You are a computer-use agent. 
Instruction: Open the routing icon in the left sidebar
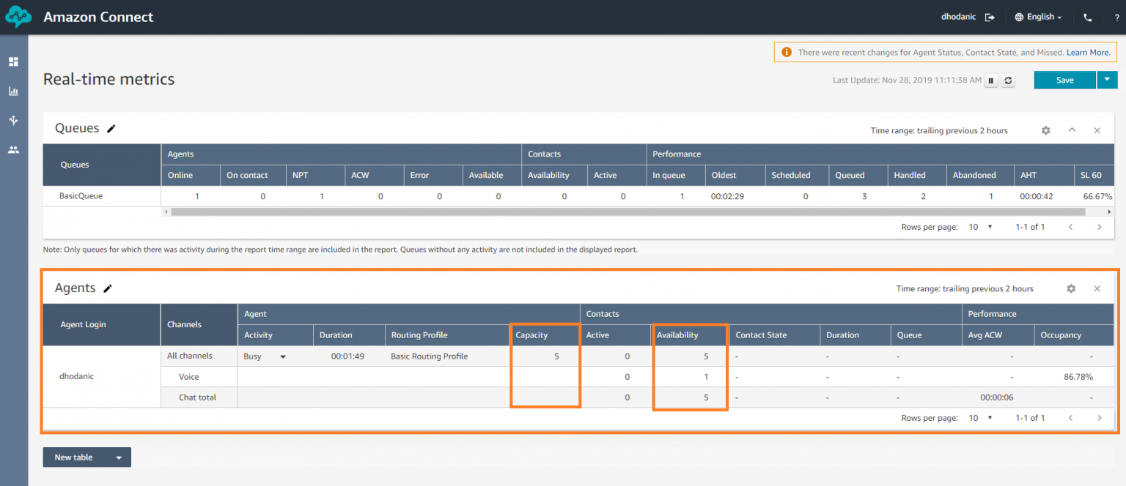click(x=13, y=120)
